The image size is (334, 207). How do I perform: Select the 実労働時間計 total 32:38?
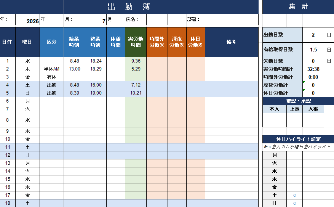click(x=313, y=69)
